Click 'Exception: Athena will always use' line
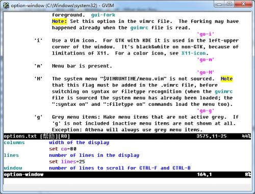The image size is (255, 194). 127,130
